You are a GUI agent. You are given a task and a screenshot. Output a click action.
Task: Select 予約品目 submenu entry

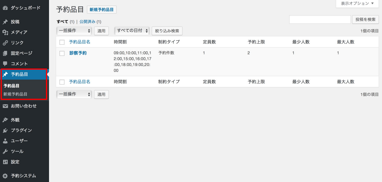[11, 86]
